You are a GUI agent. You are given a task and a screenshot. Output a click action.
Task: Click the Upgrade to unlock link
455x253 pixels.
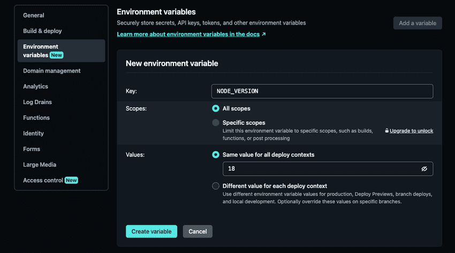(411, 131)
